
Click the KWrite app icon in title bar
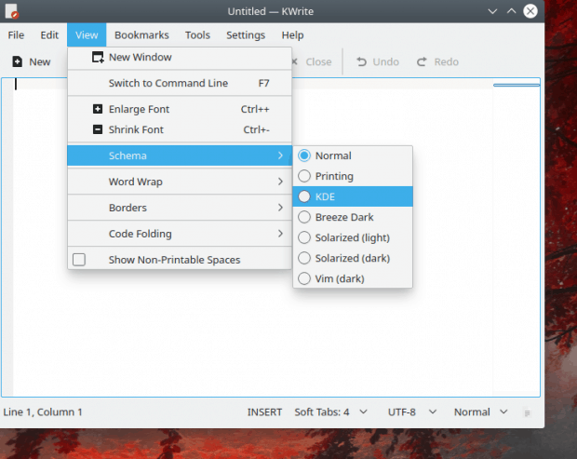click(12, 11)
